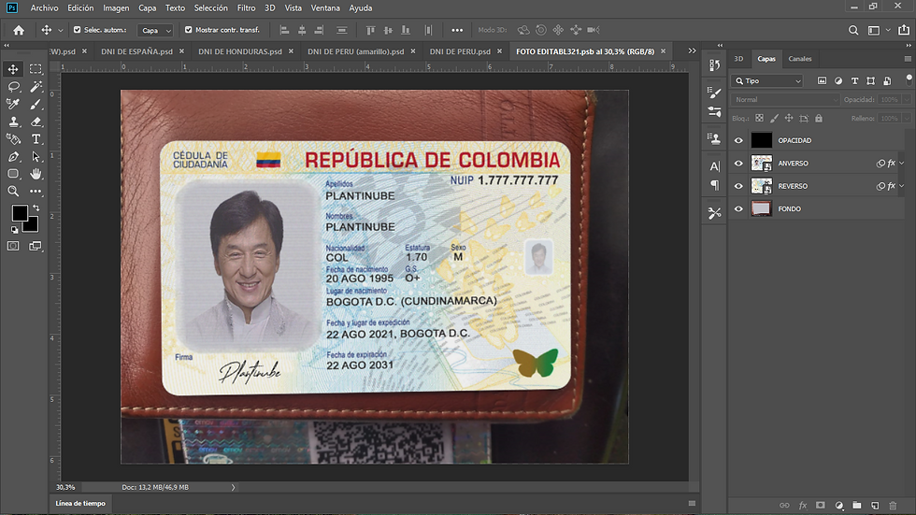Switch to the Canales panel tab
Image resolution: width=916 pixels, height=515 pixels.
tap(800, 59)
